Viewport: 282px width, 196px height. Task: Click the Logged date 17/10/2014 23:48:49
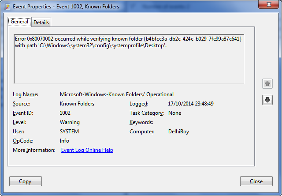(191, 104)
